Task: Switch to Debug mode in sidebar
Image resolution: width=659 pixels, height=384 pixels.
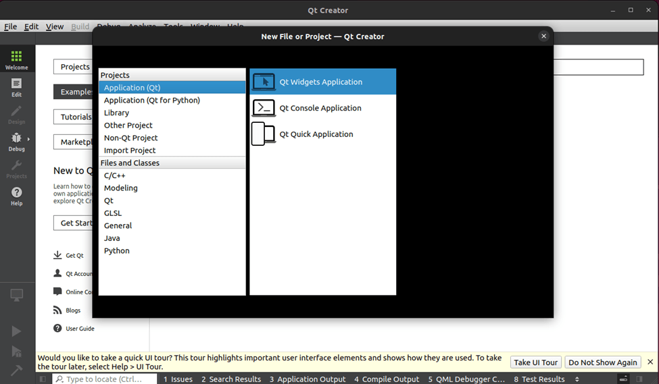Action: (x=17, y=142)
